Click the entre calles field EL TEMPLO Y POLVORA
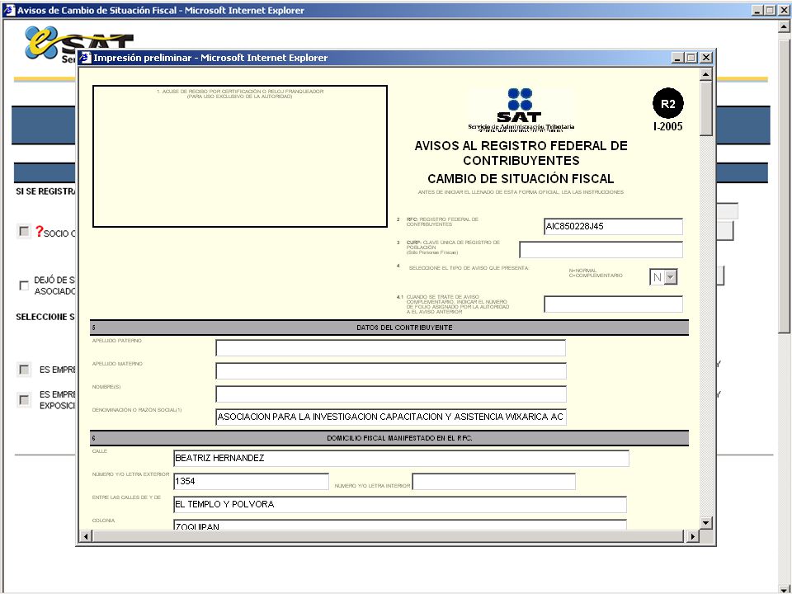The image size is (792, 594). click(x=400, y=504)
